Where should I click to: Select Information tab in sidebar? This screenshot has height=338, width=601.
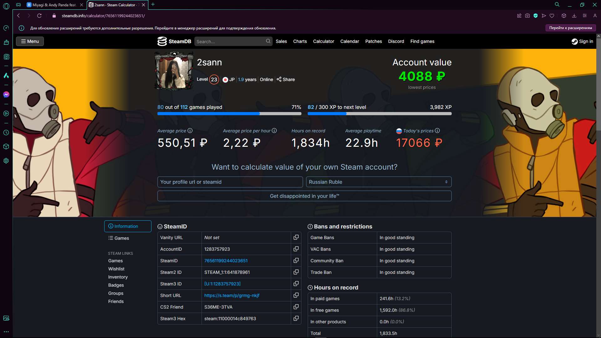click(128, 226)
